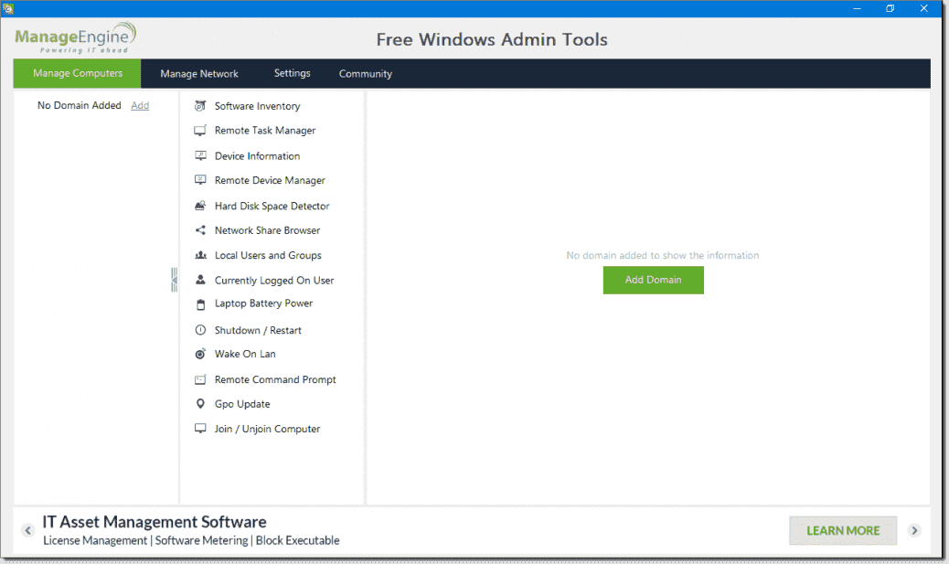Open the Community tab
Viewport: 949px width, 564px height.
coord(366,74)
